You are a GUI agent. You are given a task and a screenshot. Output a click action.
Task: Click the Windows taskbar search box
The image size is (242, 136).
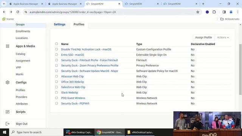point(36,132)
